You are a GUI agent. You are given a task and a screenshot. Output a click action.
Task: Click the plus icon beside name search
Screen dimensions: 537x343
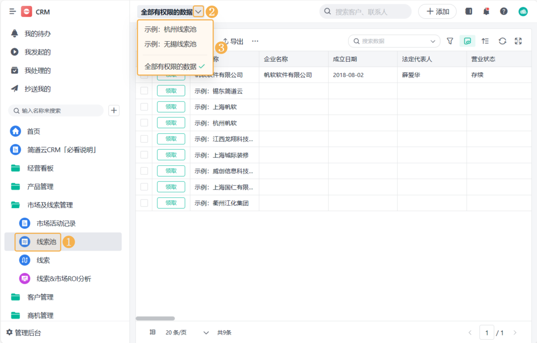pos(114,110)
